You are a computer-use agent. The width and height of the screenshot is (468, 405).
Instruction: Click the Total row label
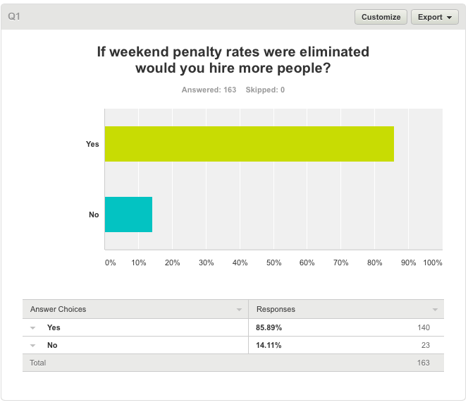point(38,363)
